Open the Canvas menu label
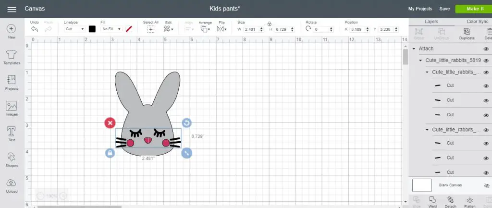The height and width of the screenshot is (208, 492). point(35,9)
